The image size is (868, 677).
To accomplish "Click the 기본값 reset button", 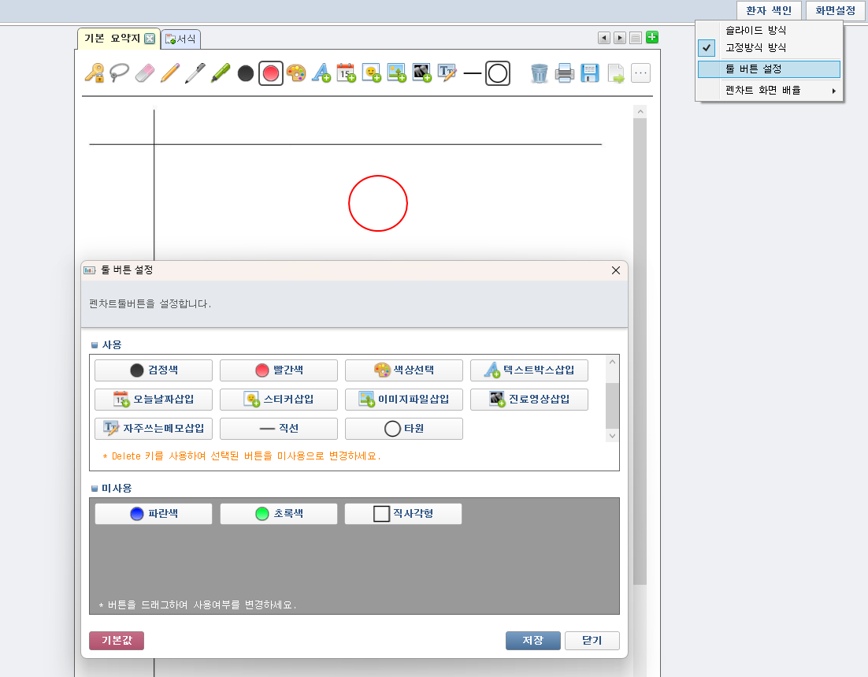I will [117, 641].
